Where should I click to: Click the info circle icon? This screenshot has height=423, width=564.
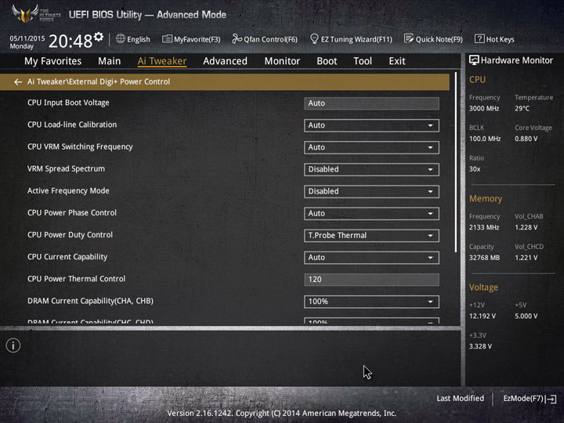point(13,345)
